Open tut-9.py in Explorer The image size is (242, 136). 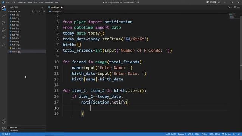(16, 42)
